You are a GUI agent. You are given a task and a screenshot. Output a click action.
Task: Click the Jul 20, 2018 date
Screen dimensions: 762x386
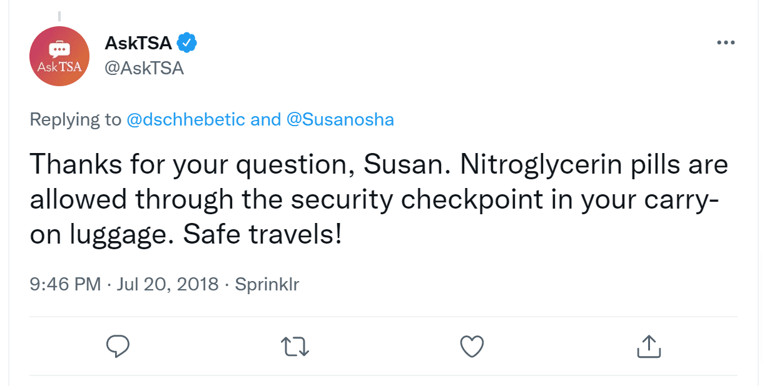point(168,285)
